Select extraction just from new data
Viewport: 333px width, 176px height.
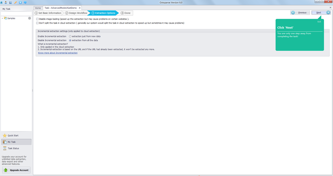click(70, 36)
